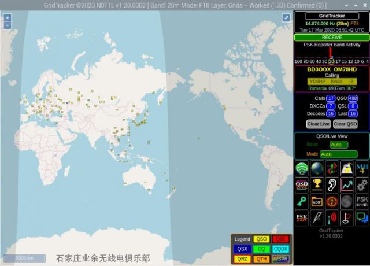
Task: Open the gold trophy awards icon
Action: [x=317, y=185]
